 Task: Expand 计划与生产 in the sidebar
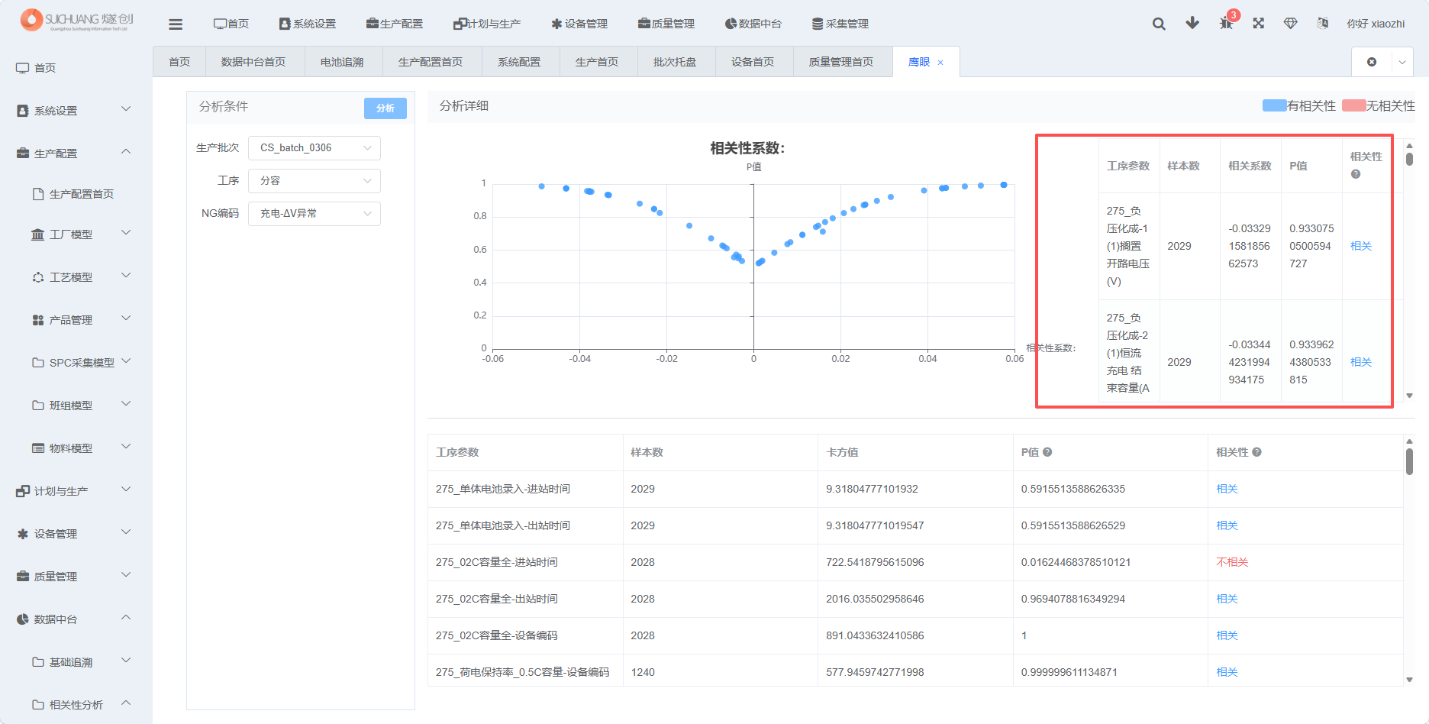coord(76,491)
